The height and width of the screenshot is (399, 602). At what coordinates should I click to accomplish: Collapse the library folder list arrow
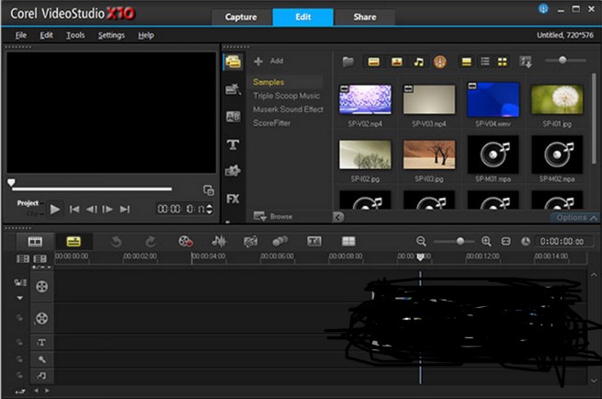click(337, 217)
